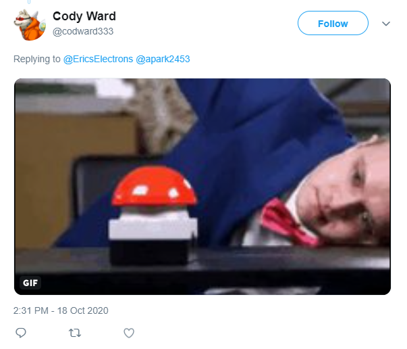Viewport: 407px width, 349px height.
Task: Click the reply speech bubble icon
Action: 21,333
